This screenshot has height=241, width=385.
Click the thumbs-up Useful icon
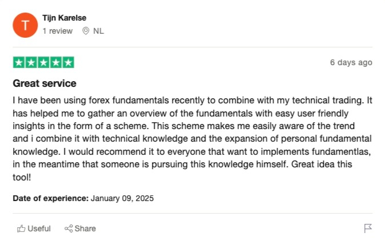click(x=21, y=229)
